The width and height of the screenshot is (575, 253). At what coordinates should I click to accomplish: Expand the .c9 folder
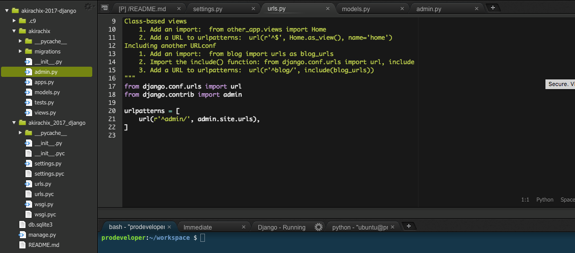tap(14, 21)
